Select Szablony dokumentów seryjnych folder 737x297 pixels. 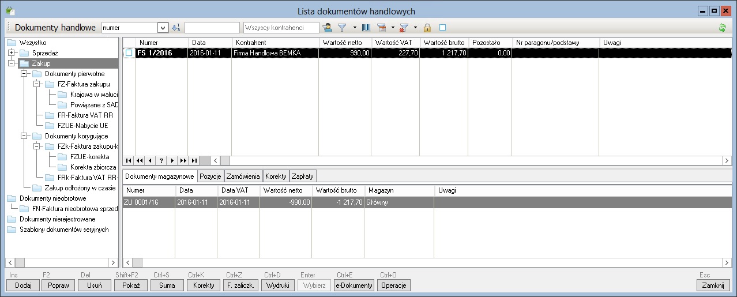pyautogui.click(x=63, y=230)
